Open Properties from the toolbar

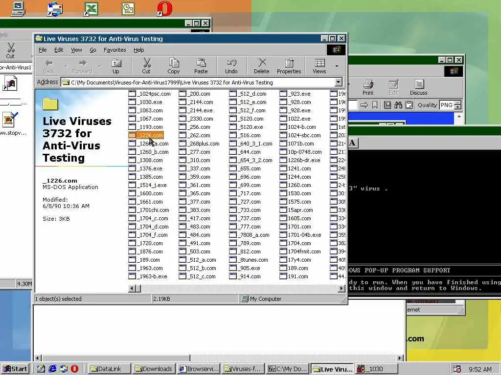(289, 66)
